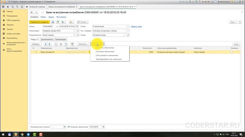245x137 pixels.
Task: Open Главное section in sidebar
Action: (10, 11)
